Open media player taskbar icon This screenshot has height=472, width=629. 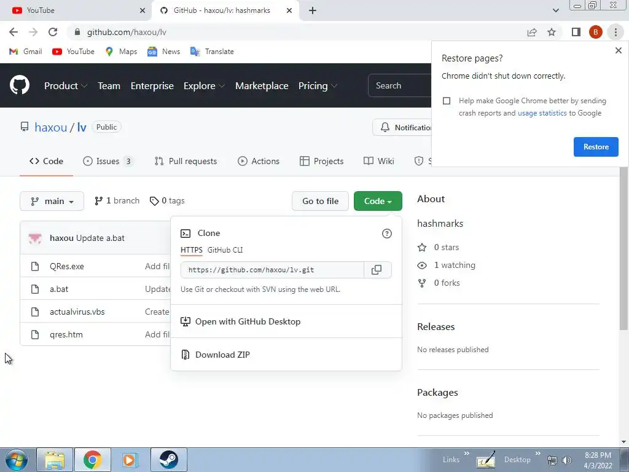point(130,460)
